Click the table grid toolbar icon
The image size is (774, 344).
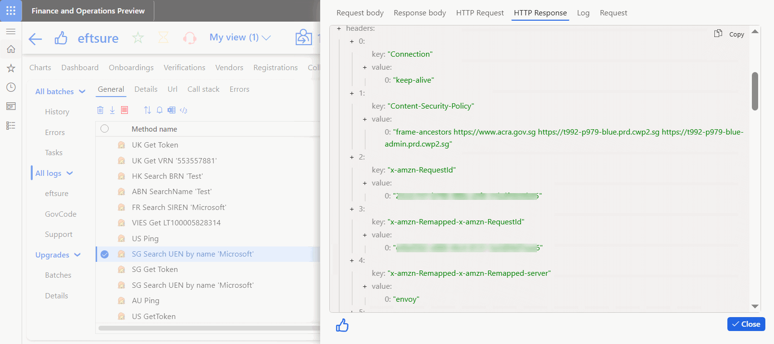pos(172,110)
